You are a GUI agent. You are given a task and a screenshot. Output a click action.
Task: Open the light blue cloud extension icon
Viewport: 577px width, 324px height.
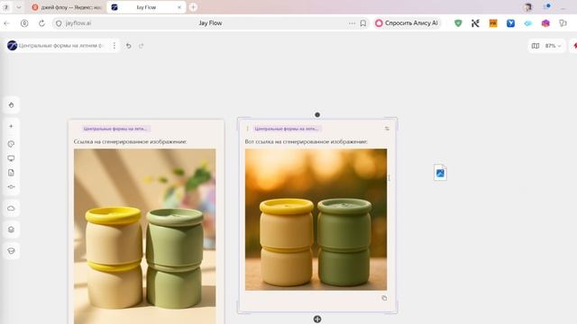point(528,23)
